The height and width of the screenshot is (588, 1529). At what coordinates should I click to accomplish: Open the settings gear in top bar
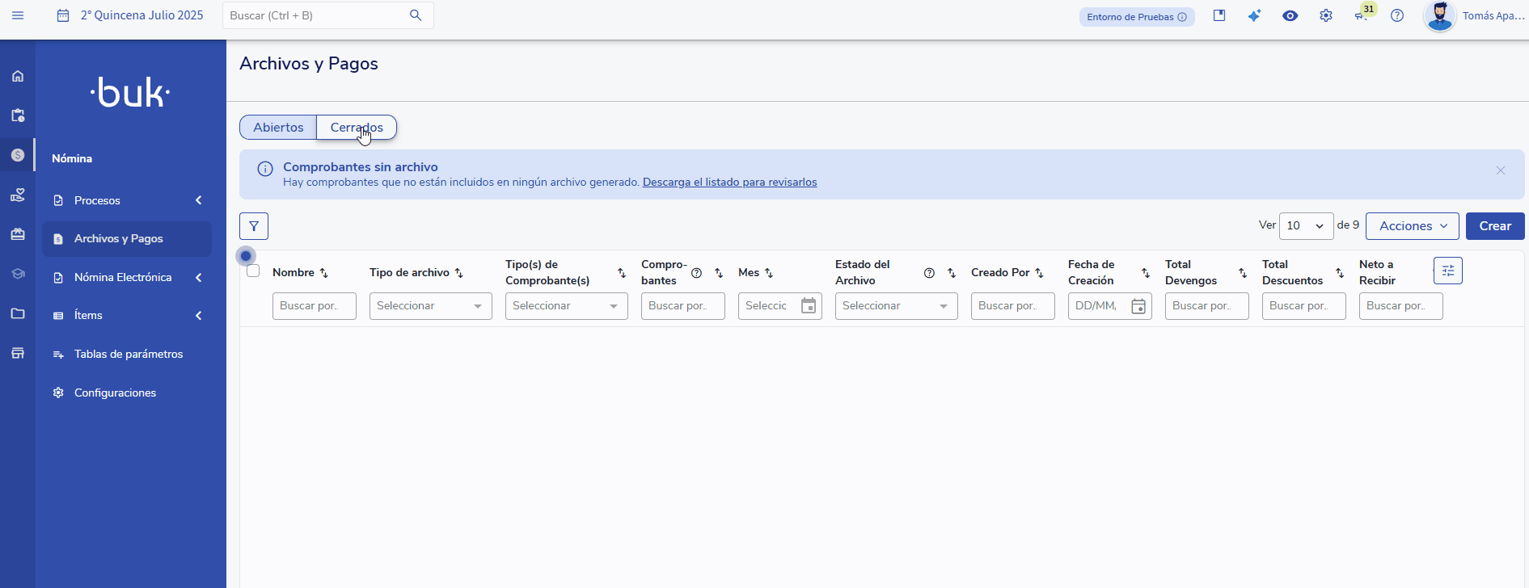1326,16
